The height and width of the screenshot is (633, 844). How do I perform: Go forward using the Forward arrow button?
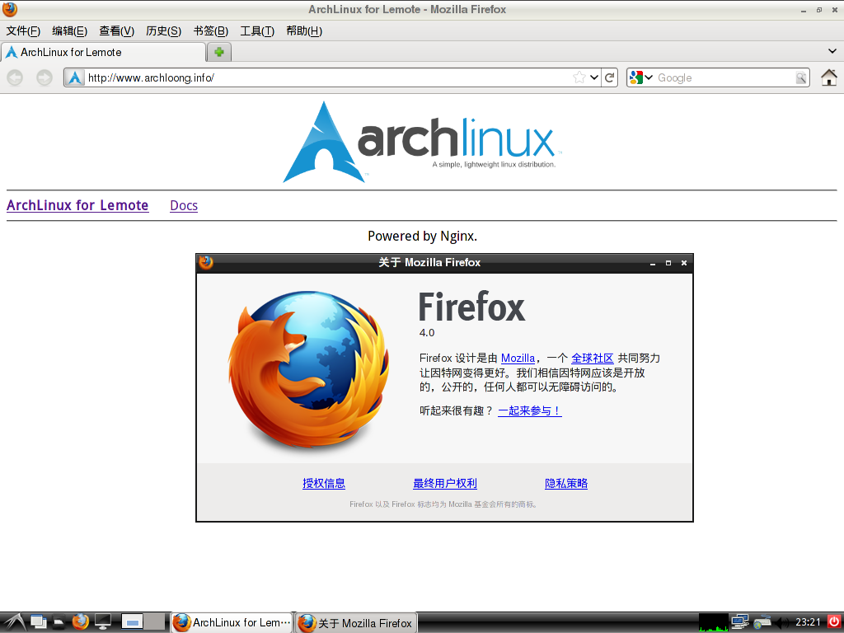(x=45, y=78)
